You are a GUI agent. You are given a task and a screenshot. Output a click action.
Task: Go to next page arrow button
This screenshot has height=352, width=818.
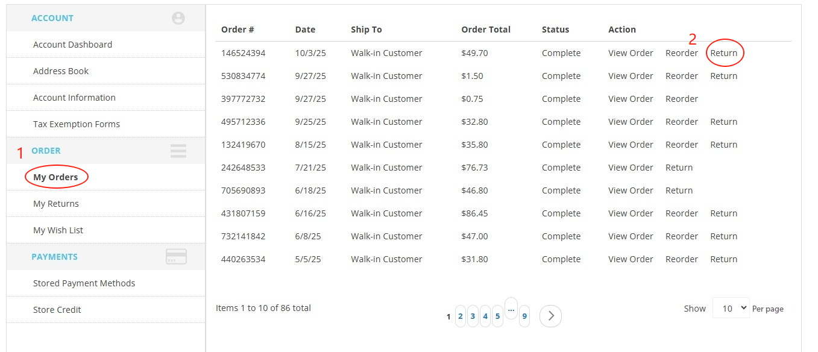[550, 316]
